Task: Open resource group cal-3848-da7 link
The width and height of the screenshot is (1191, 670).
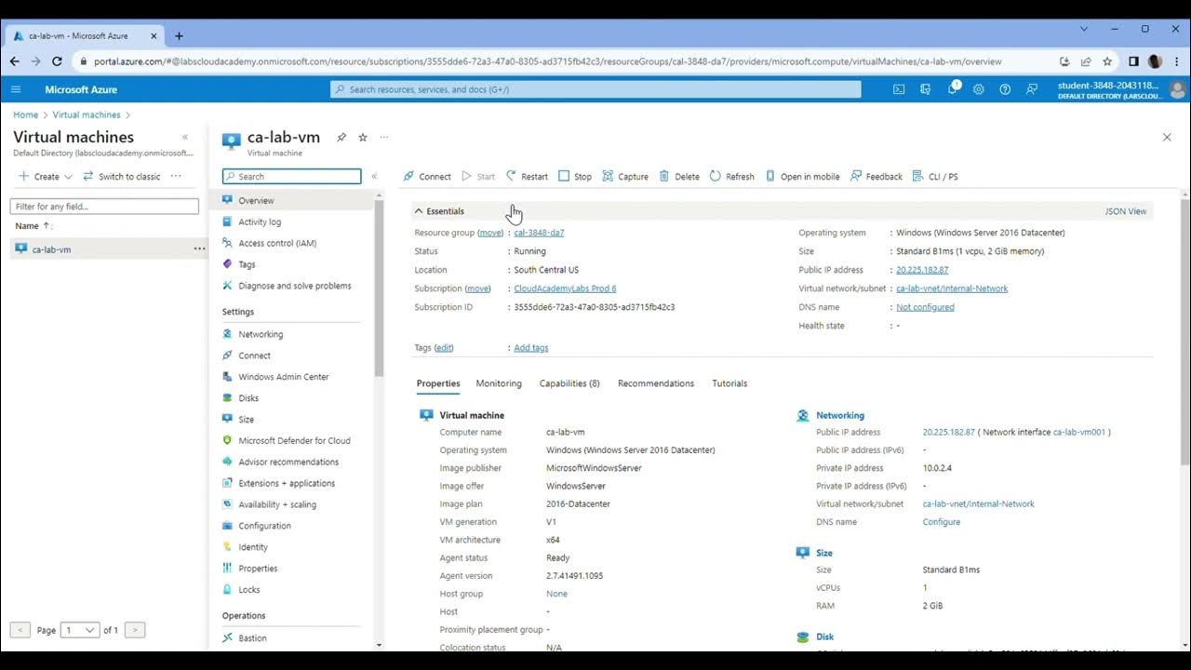Action: [539, 233]
